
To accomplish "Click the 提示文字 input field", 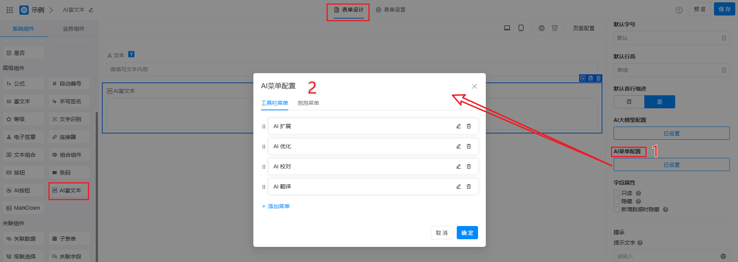I will coord(667,256).
